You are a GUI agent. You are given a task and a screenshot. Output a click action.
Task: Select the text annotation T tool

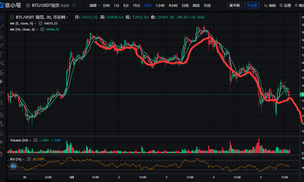coord(1,54)
